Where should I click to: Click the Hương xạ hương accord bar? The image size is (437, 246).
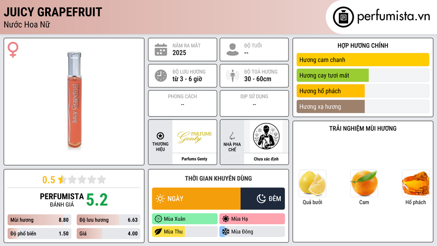[x=363, y=106]
